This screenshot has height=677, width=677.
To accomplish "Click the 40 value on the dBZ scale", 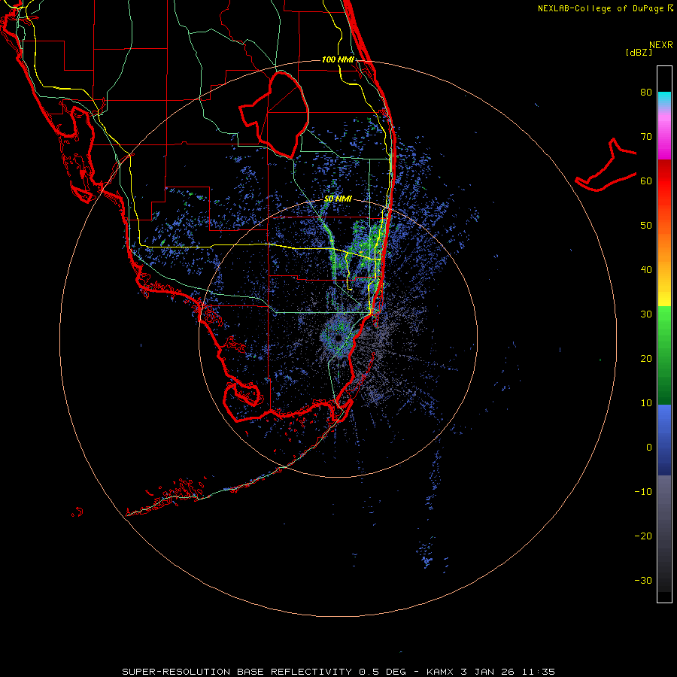I will click(x=646, y=270).
